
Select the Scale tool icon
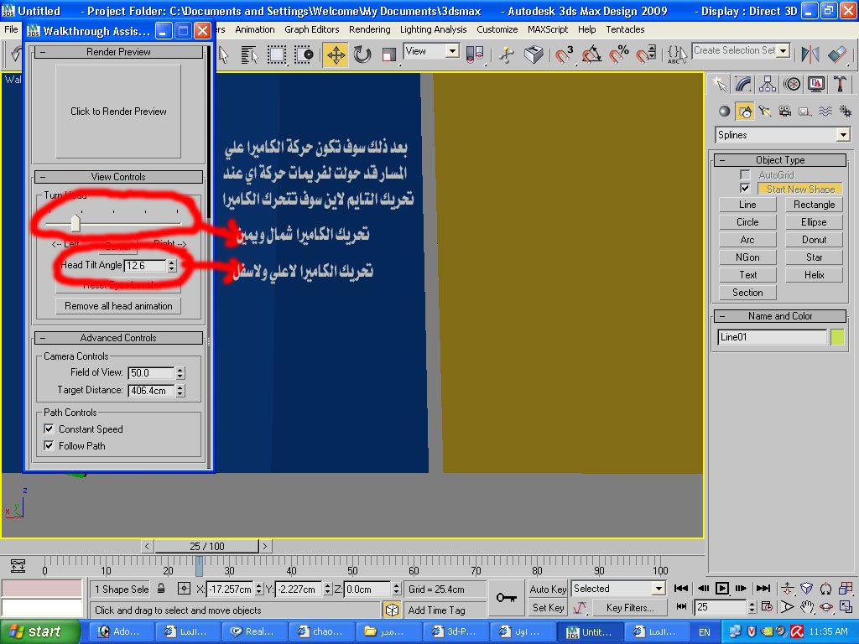[x=389, y=55]
